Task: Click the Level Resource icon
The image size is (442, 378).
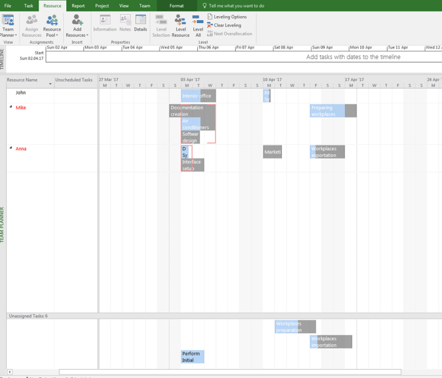Action: point(180,25)
